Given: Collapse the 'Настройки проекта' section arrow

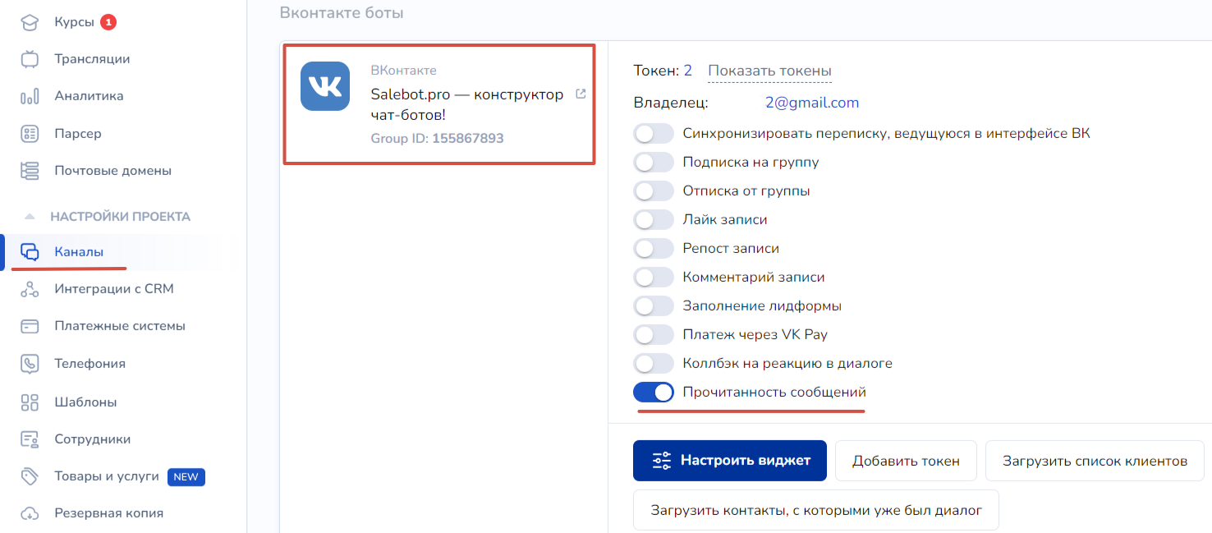Looking at the screenshot, I should (x=30, y=217).
